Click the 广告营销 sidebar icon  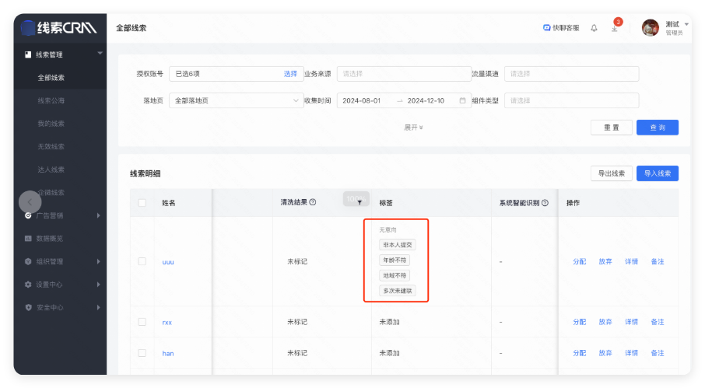(x=28, y=215)
